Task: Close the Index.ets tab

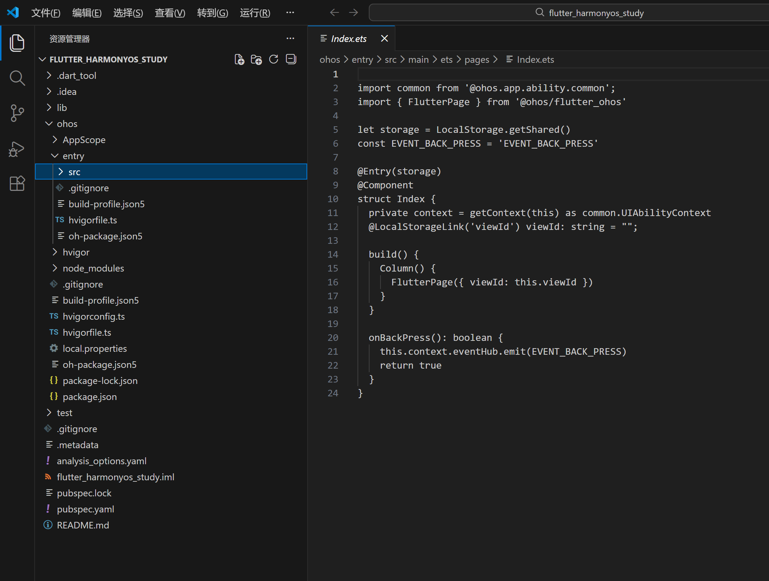Action: point(384,39)
